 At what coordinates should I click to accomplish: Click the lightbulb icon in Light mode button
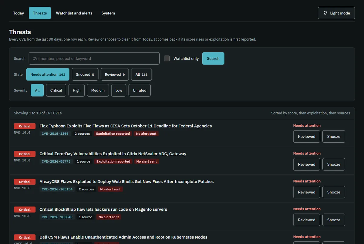[325, 13]
